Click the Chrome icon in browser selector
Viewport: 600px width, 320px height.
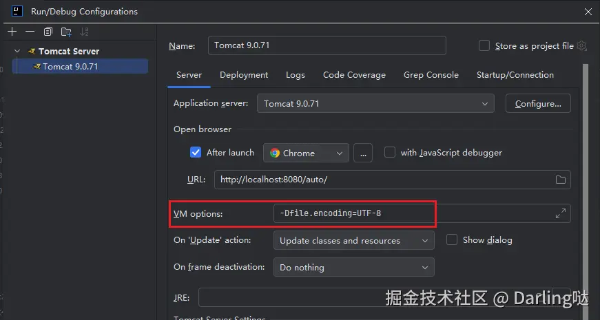[275, 153]
